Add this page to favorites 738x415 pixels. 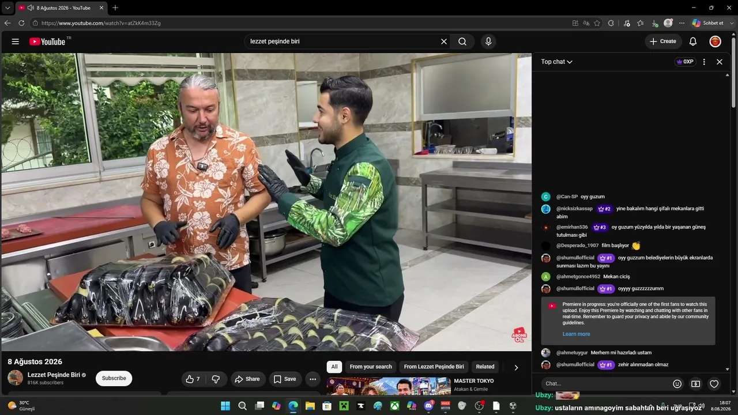click(x=597, y=23)
